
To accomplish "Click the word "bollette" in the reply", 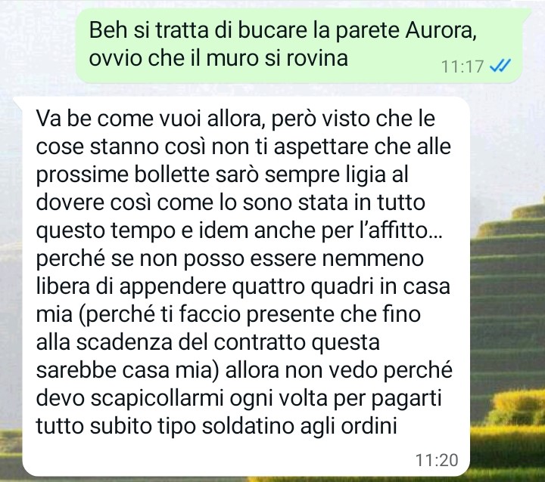I will [172, 175].
